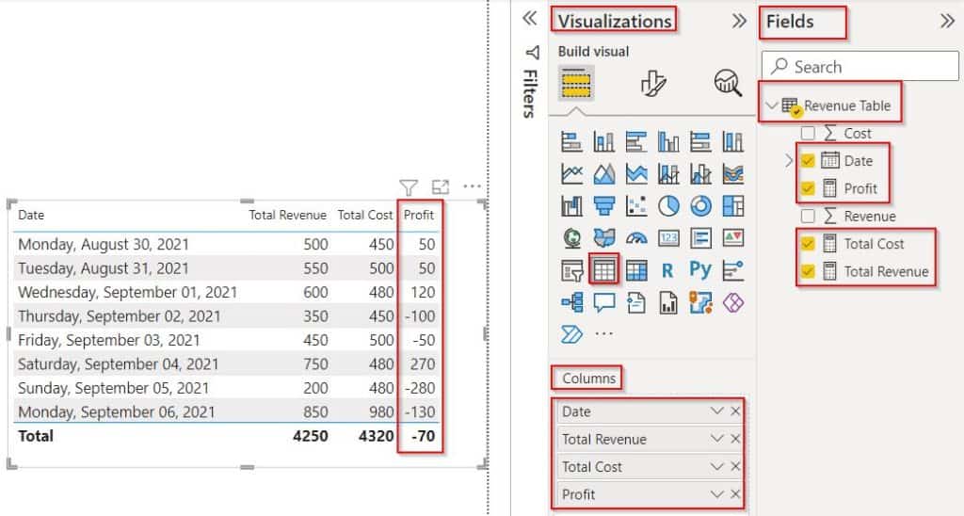Select the Matrix visual icon
Image resolution: width=964 pixels, height=516 pixels.
tap(636, 270)
